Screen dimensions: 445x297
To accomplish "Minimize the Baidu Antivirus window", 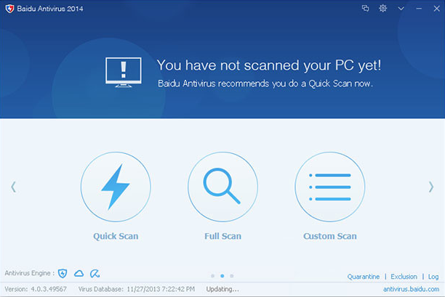I will coord(419,9).
